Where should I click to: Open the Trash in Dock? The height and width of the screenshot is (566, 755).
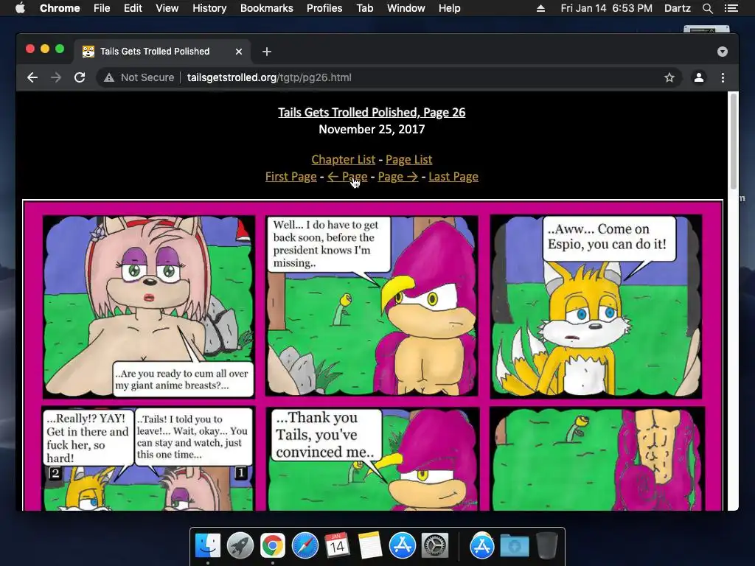(x=547, y=546)
